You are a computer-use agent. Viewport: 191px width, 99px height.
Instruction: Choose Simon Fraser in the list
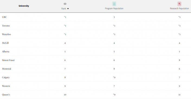coord(8,60)
